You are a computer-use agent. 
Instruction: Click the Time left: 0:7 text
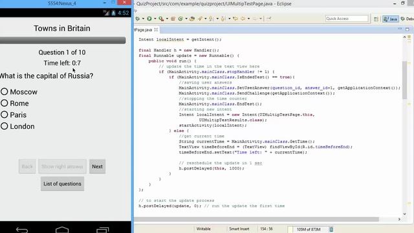point(62,63)
